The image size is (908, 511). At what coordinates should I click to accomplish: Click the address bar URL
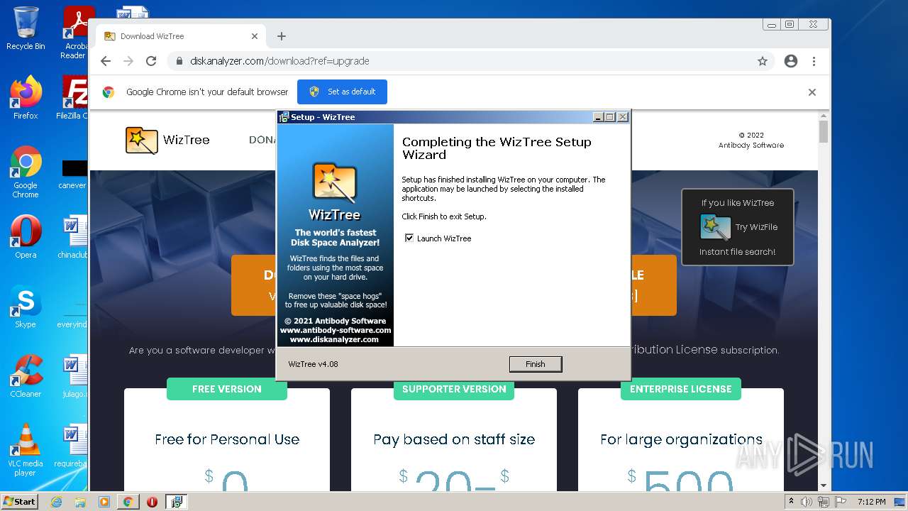(279, 61)
